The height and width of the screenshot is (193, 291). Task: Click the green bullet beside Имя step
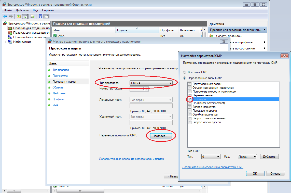coord(49,105)
